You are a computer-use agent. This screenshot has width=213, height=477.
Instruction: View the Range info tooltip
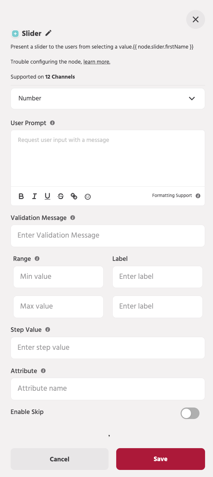pyautogui.click(x=37, y=259)
